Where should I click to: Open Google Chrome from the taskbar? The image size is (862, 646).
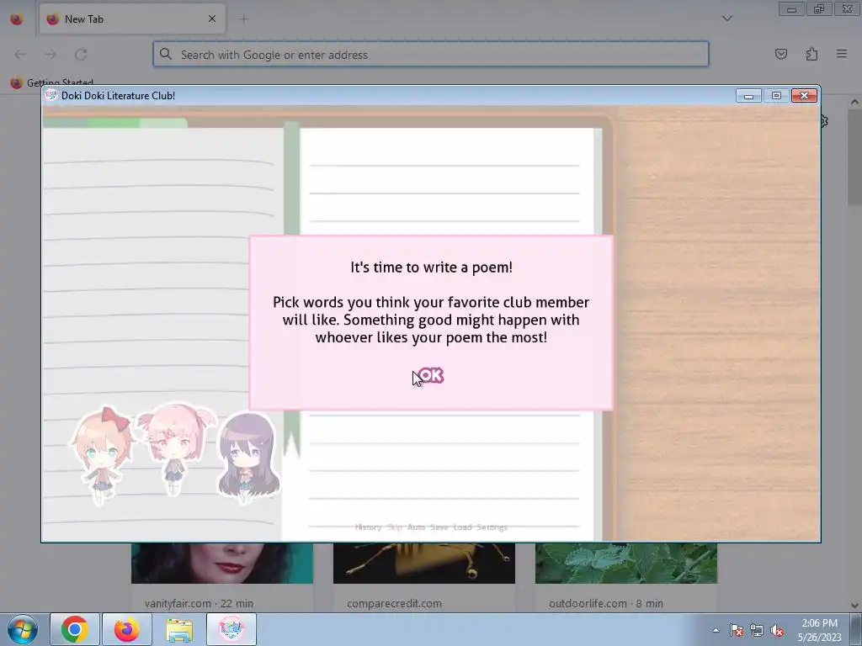click(x=75, y=629)
